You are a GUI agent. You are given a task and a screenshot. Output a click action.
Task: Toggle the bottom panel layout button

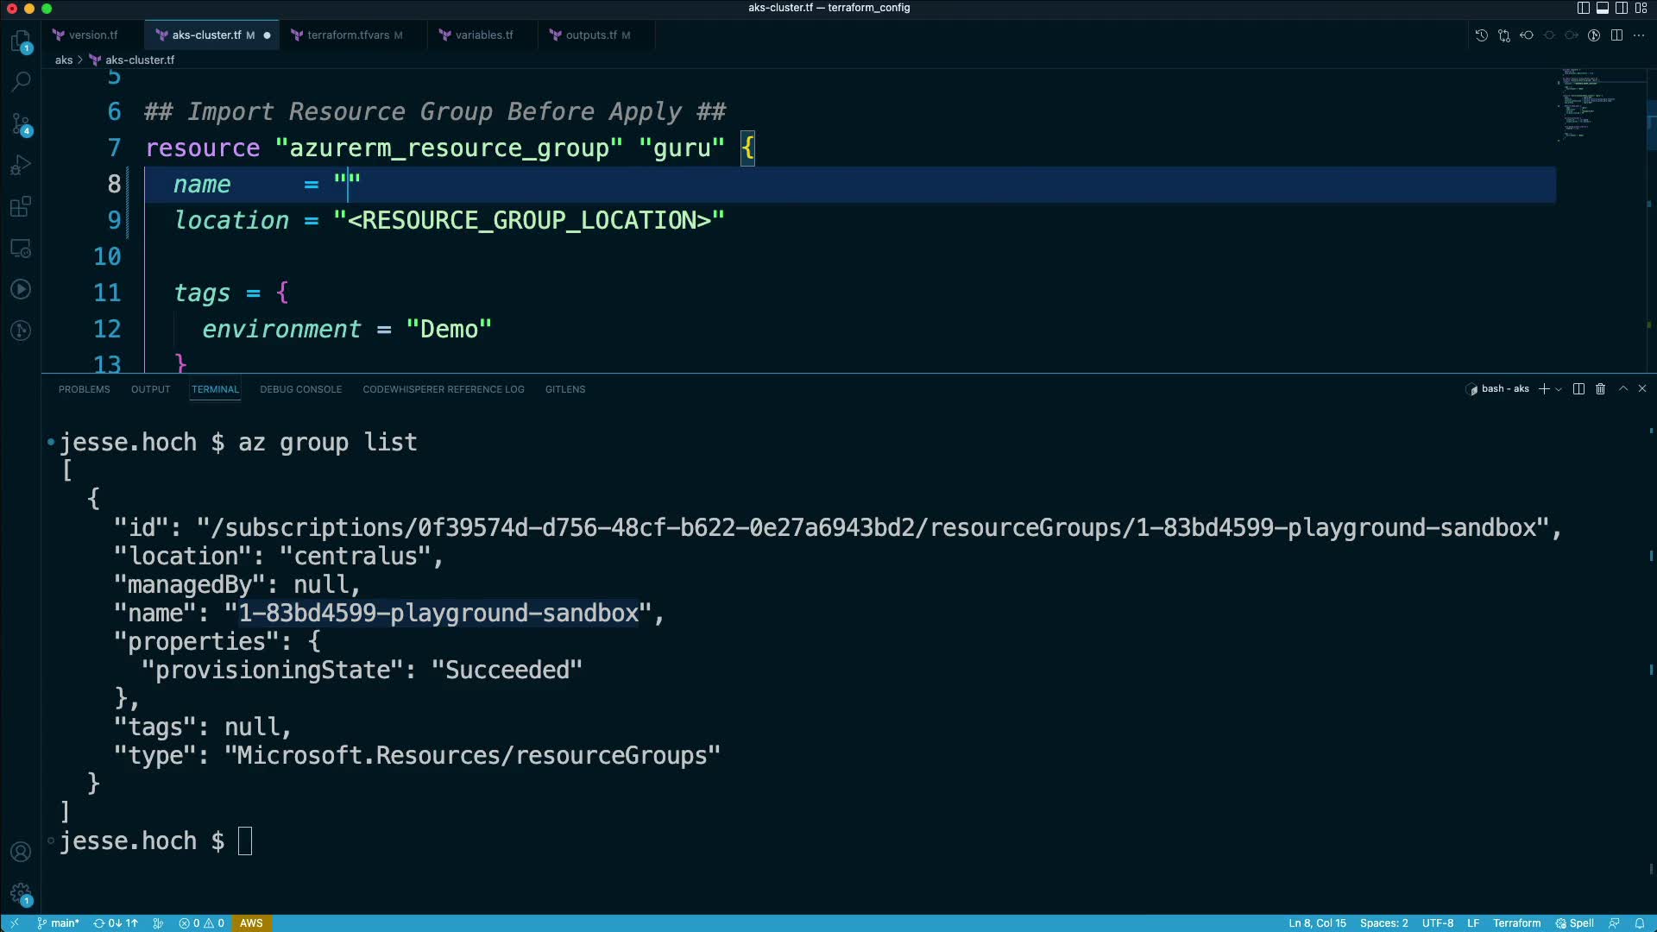coord(1602,8)
